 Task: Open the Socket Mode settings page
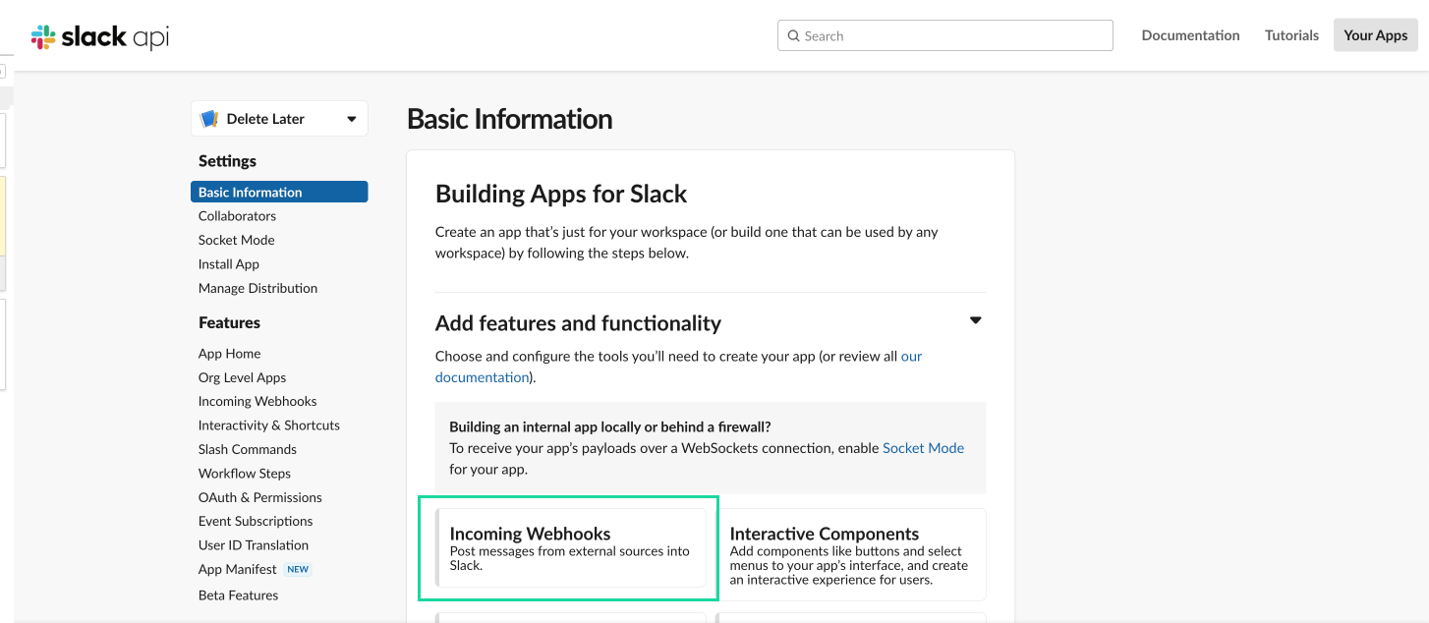tap(236, 240)
